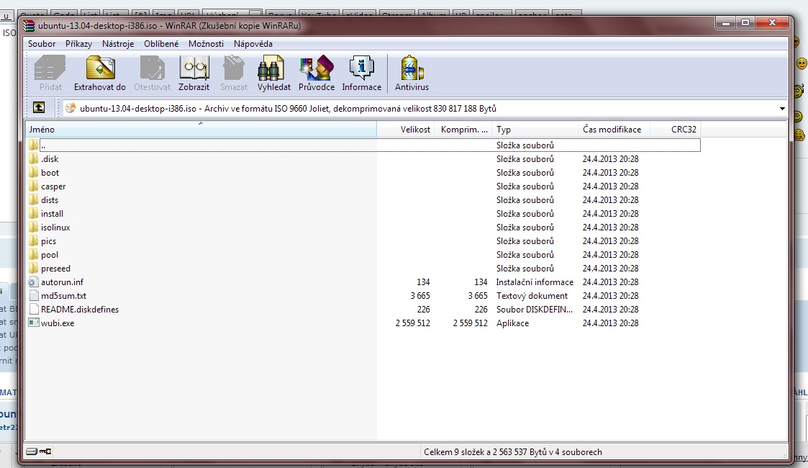The width and height of the screenshot is (808, 468).
Task: Click the status bar summary 'Celkem 9 složek'
Action: click(513, 452)
